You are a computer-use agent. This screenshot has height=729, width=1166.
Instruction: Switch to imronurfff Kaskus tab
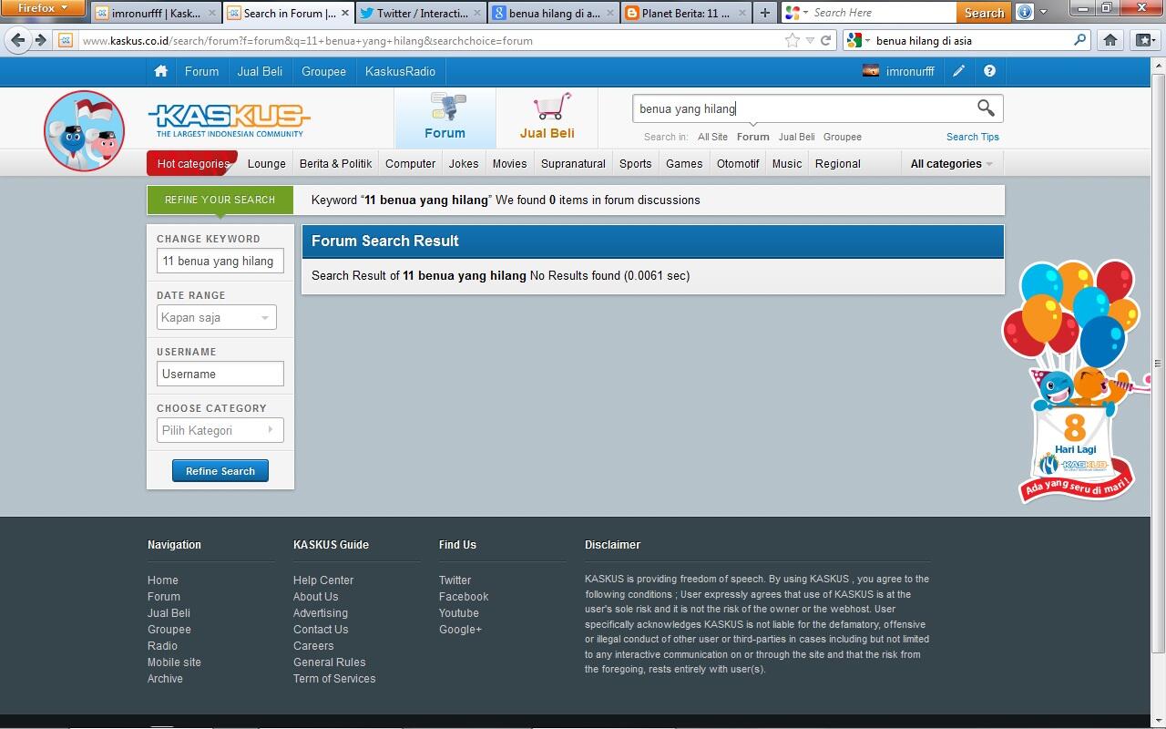pyautogui.click(x=156, y=14)
